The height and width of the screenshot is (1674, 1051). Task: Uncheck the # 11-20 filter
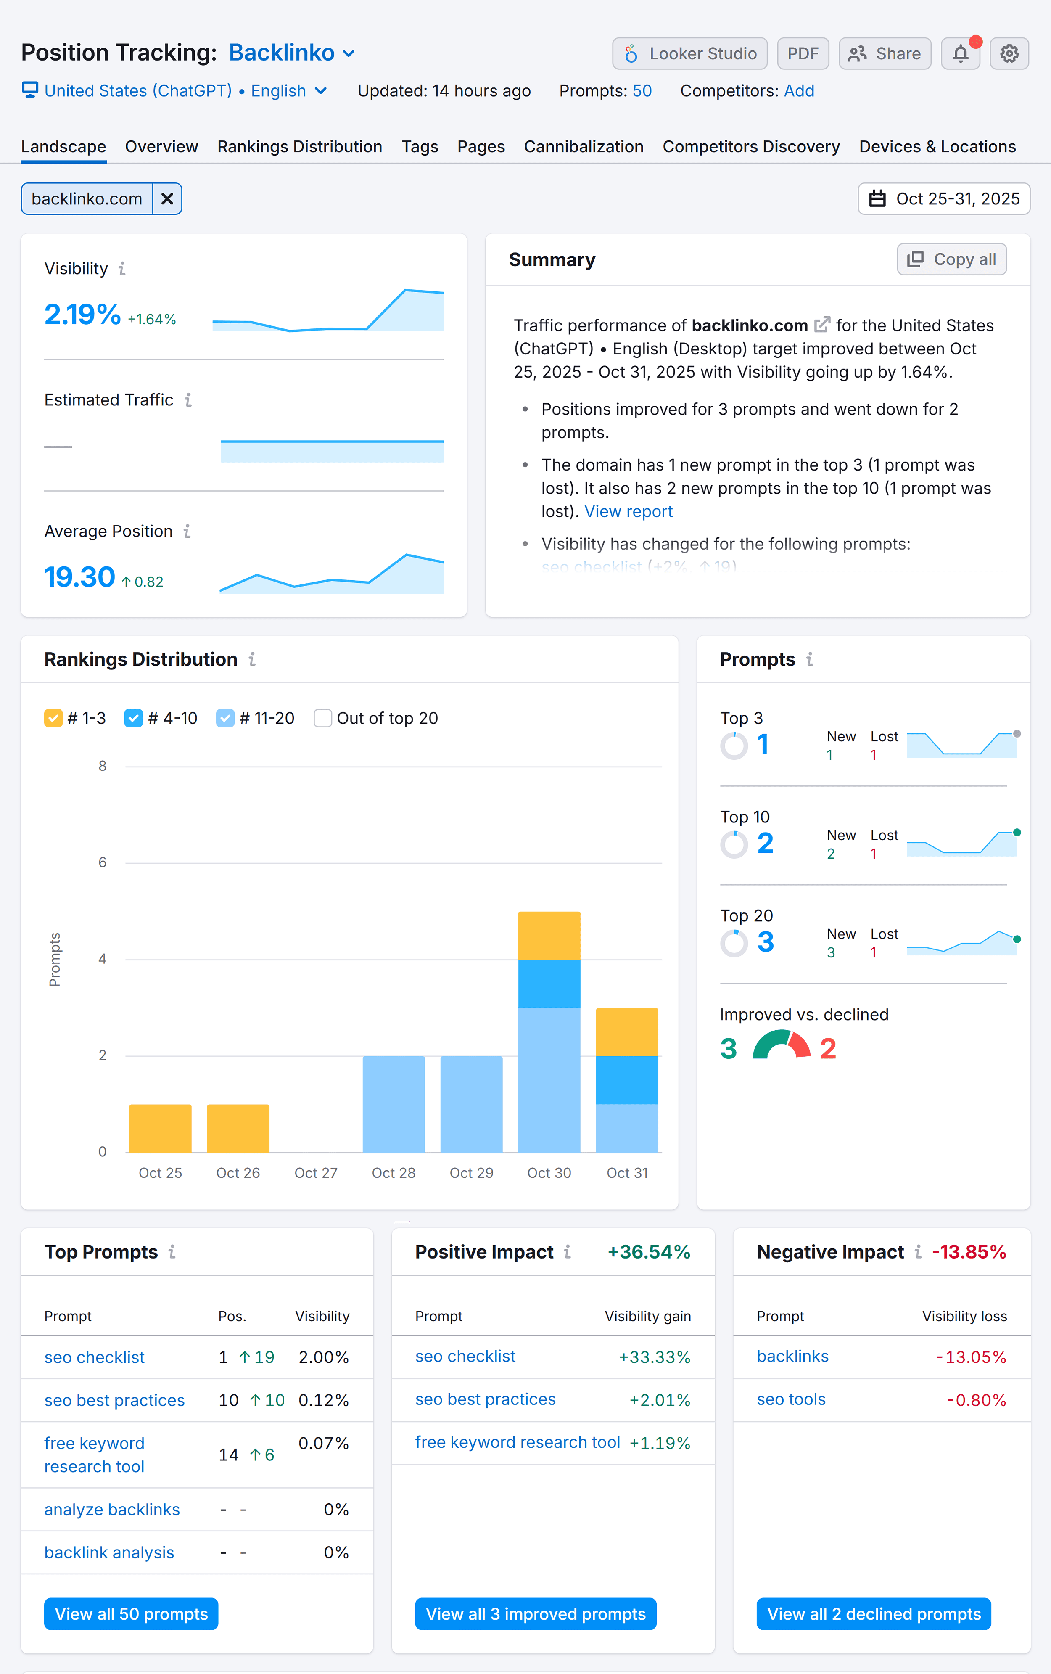(224, 718)
